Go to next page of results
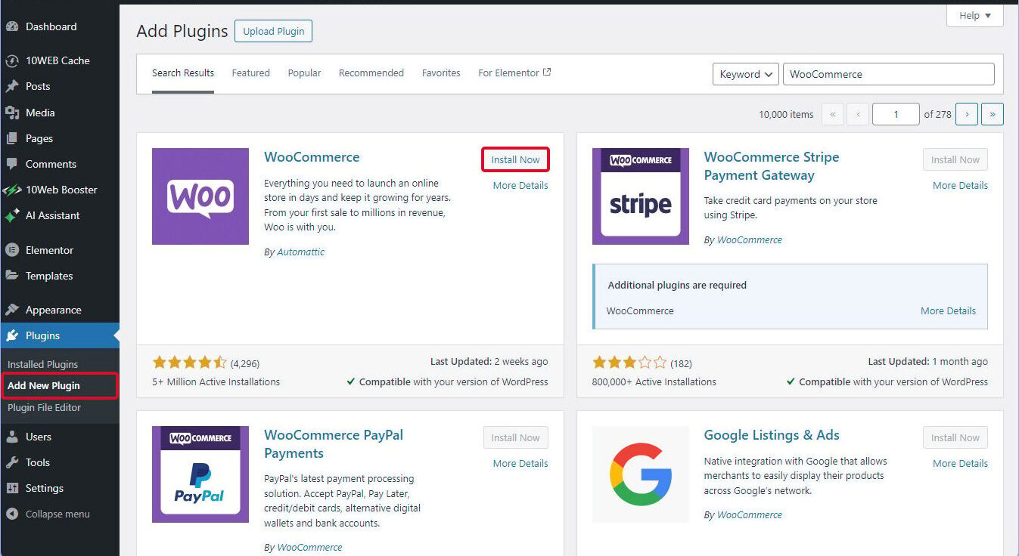The height and width of the screenshot is (556, 1019). [x=966, y=114]
